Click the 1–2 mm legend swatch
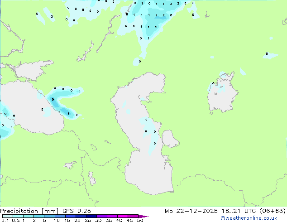Image resolution: width=287 pixels, height=222 pixels. click(29, 216)
